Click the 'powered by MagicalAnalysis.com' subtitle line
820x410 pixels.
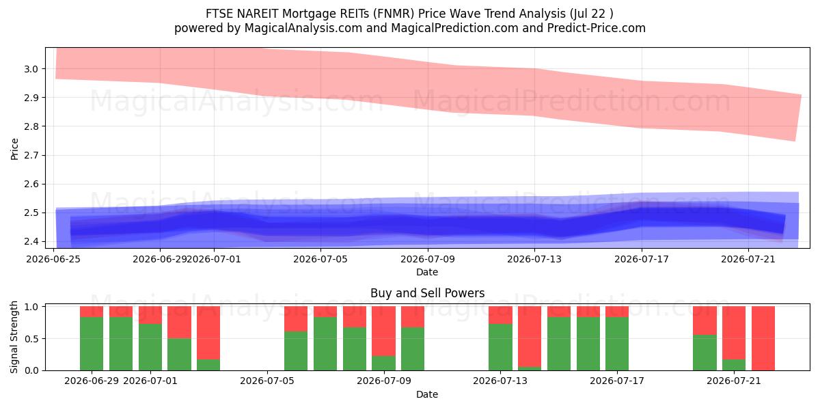pyautogui.click(x=409, y=28)
